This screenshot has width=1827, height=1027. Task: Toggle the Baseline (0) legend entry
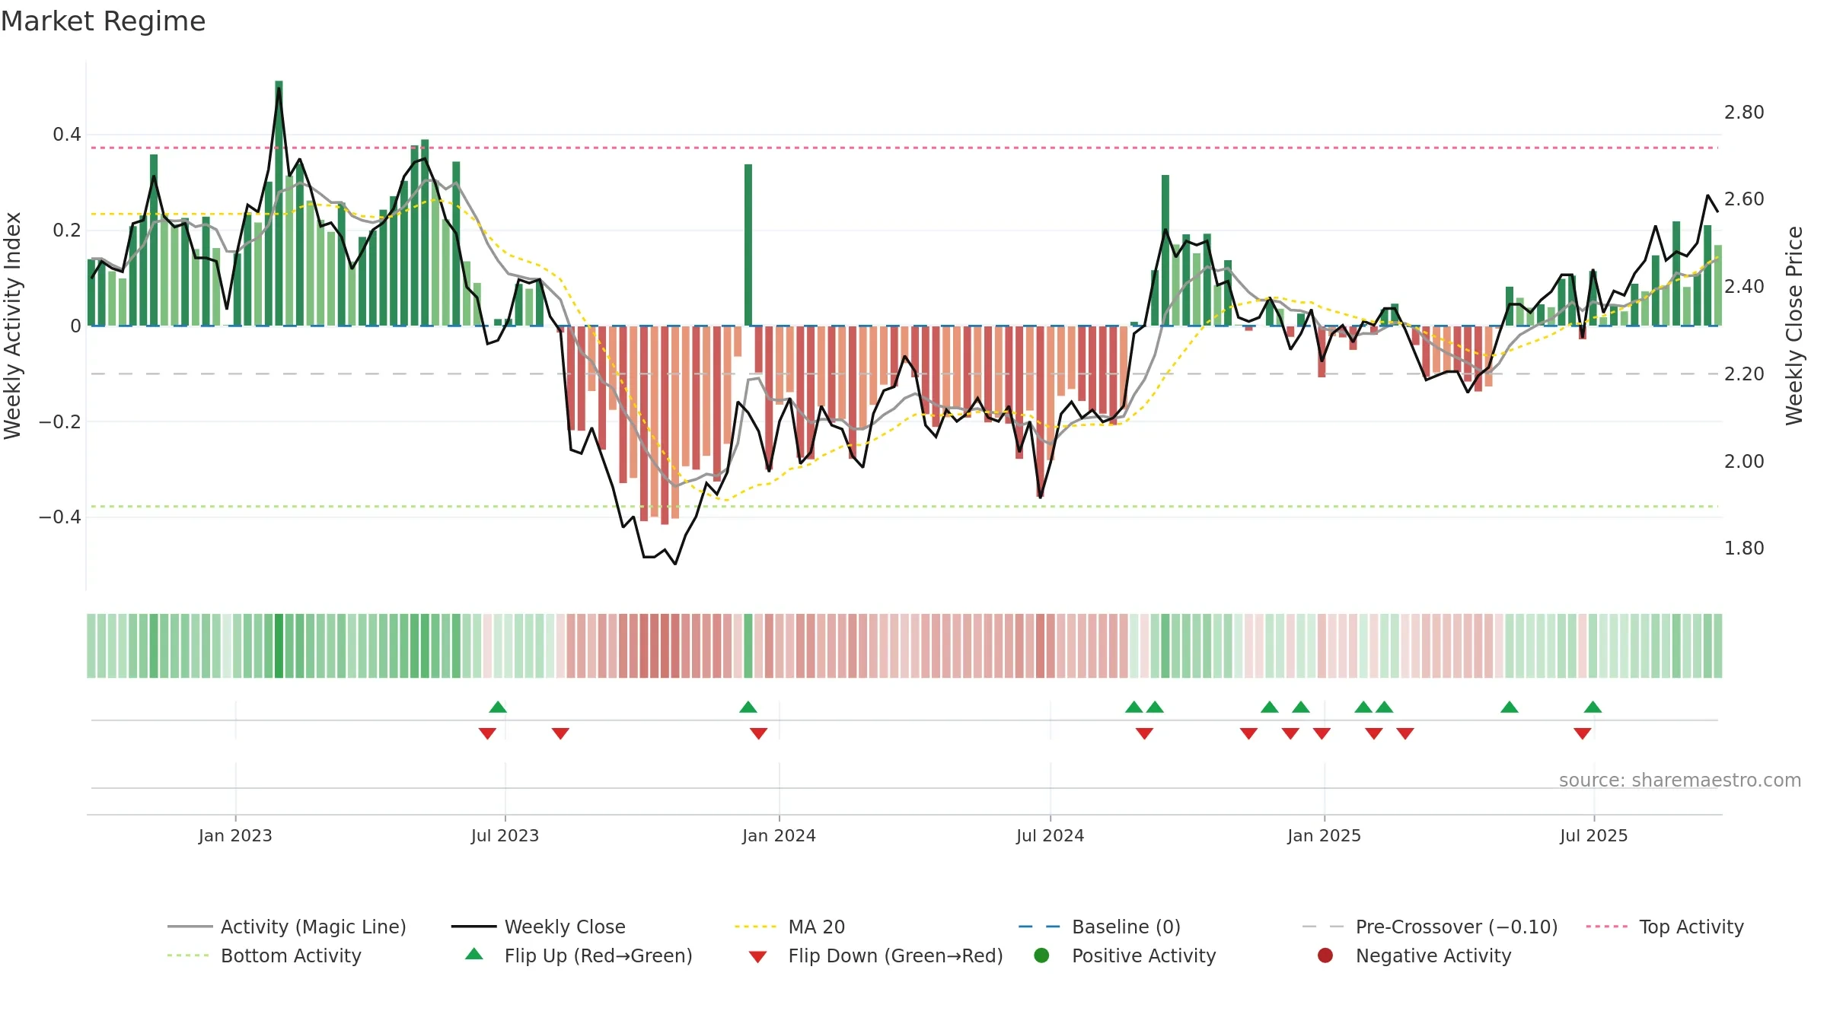[1099, 927]
